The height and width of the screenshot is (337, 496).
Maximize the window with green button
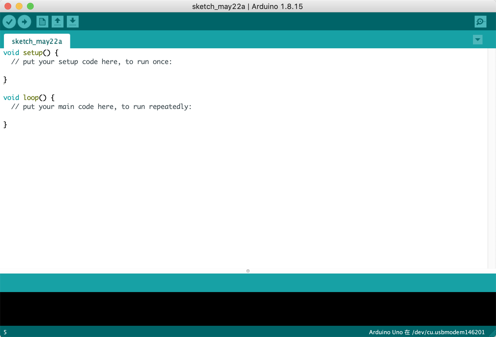tap(30, 6)
